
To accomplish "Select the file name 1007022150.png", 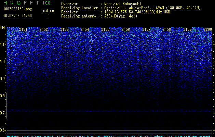I will (18, 9).
